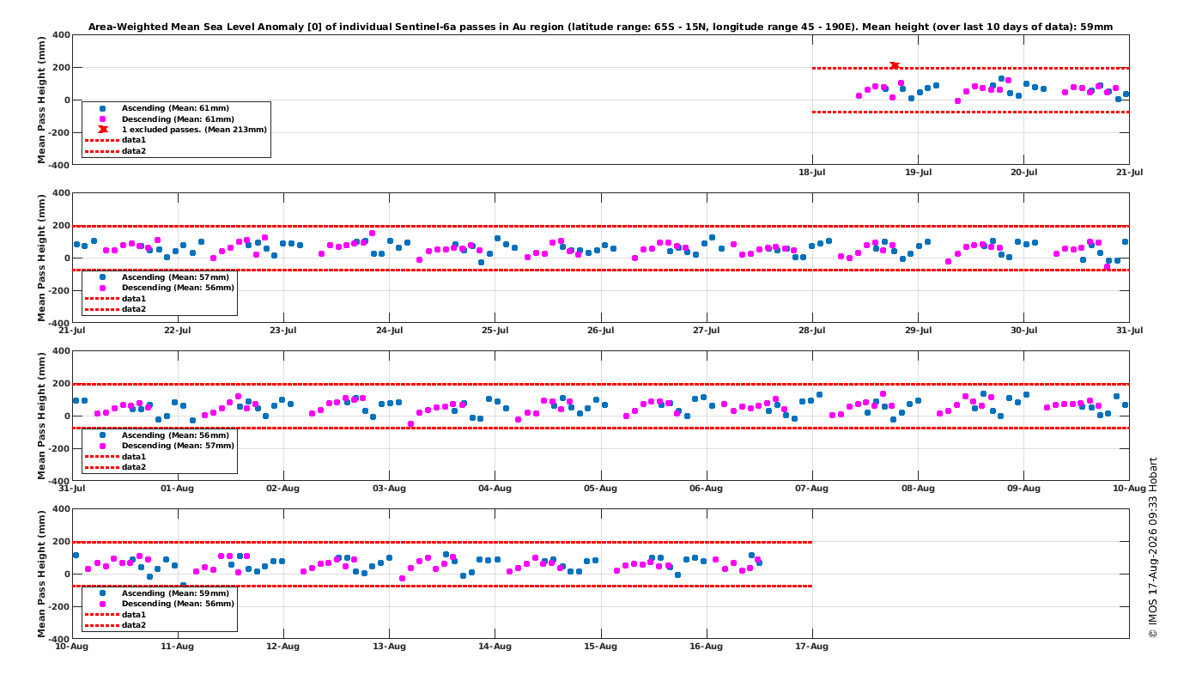
Task: Click the '19-Jul' axis tick label
Action: pyautogui.click(x=918, y=173)
